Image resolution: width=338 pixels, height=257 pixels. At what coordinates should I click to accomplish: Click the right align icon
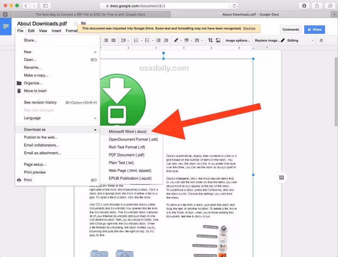pyautogui.click(x=106, y=40)
